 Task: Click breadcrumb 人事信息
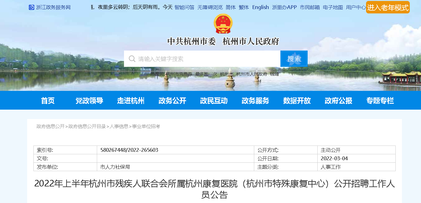point(119,126)
